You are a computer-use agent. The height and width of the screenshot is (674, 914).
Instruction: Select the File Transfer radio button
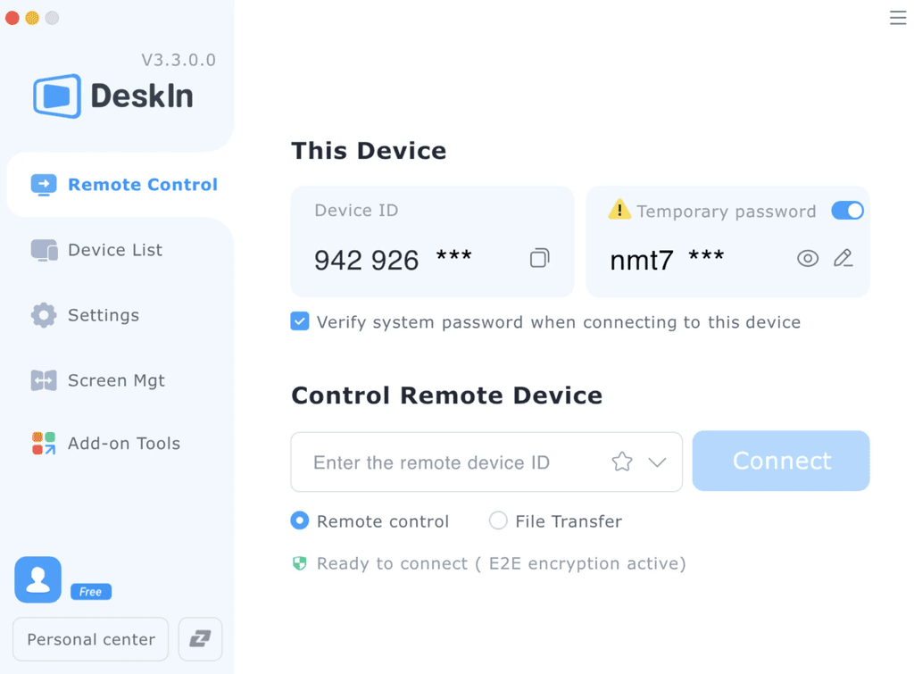click(x=498, y=520)
